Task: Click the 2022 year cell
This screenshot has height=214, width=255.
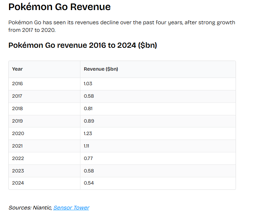Action: (x=18, y=158)
